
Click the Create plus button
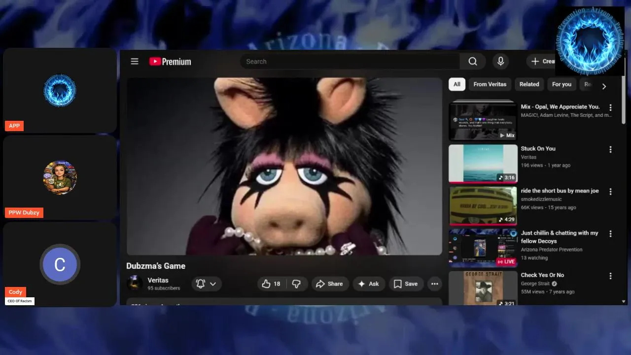click(x=542, y=61)
